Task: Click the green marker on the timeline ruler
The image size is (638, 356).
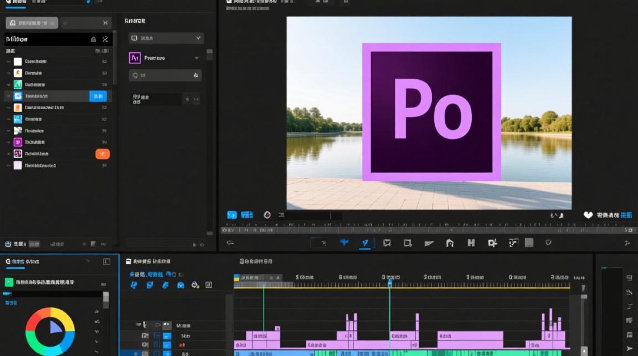Action: 263,285
